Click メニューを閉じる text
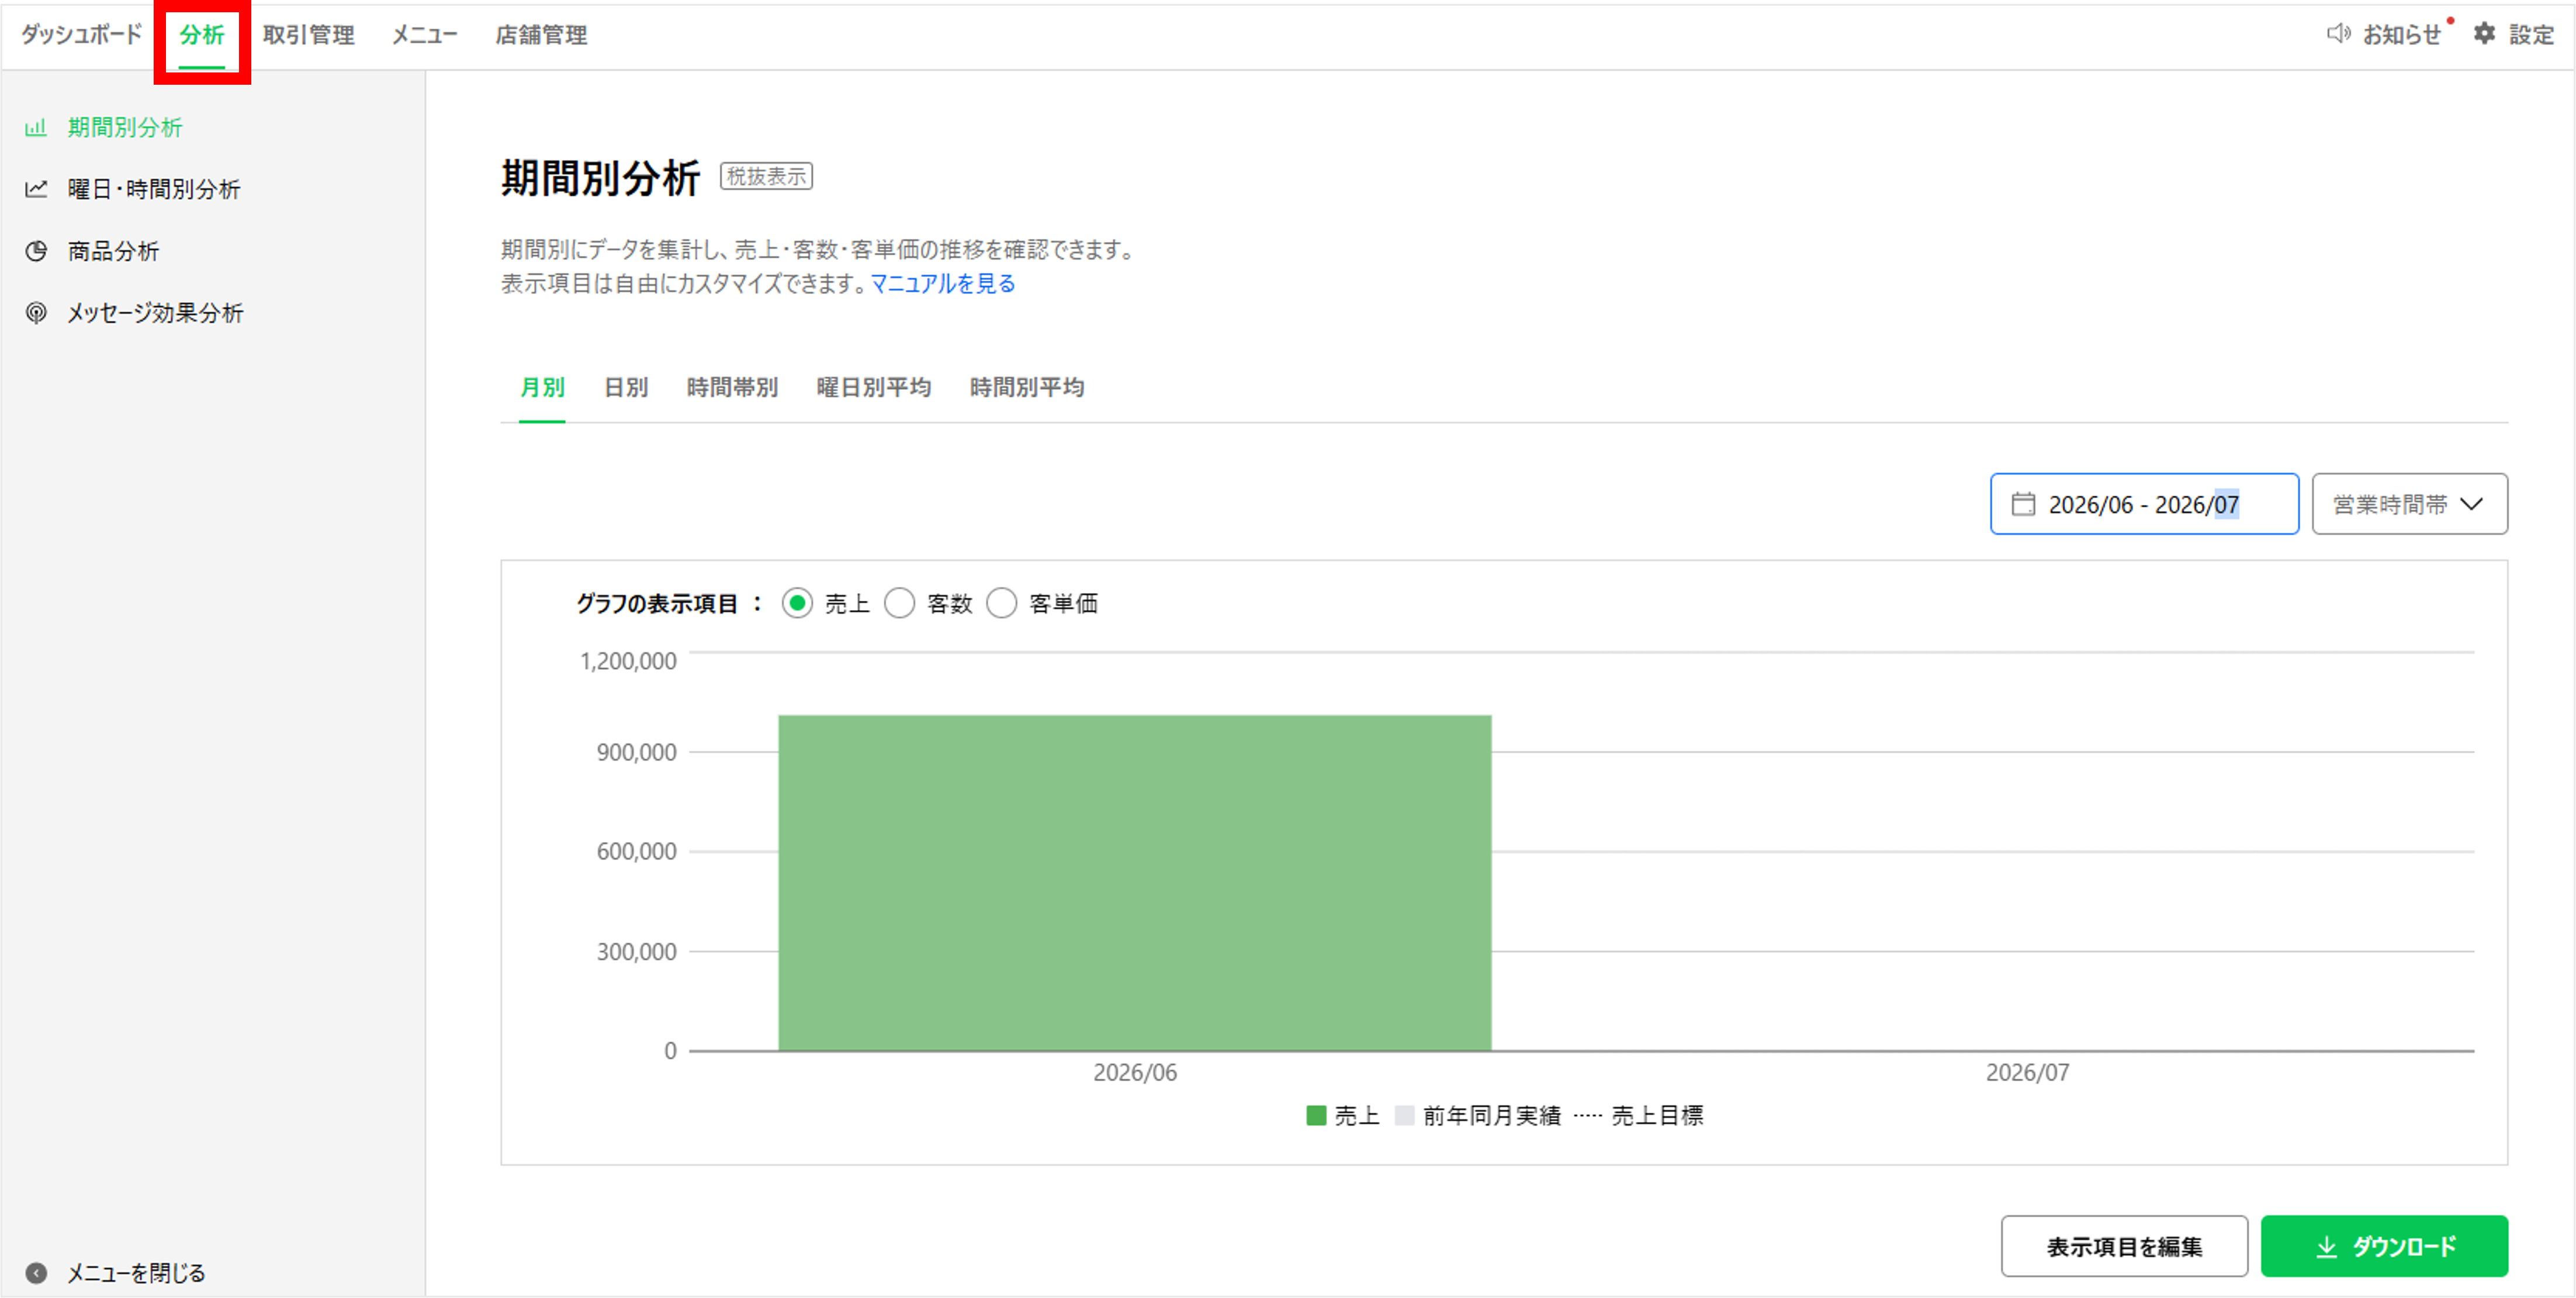This screenshot has width=2576, height=1298. pyautogui.click(x=136, y=1273)
